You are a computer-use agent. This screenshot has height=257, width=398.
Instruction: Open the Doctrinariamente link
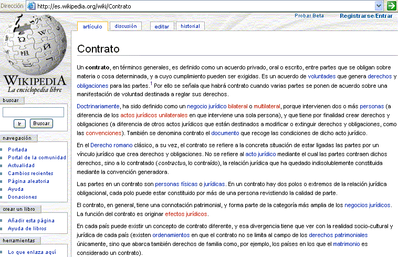pos(98,106)
